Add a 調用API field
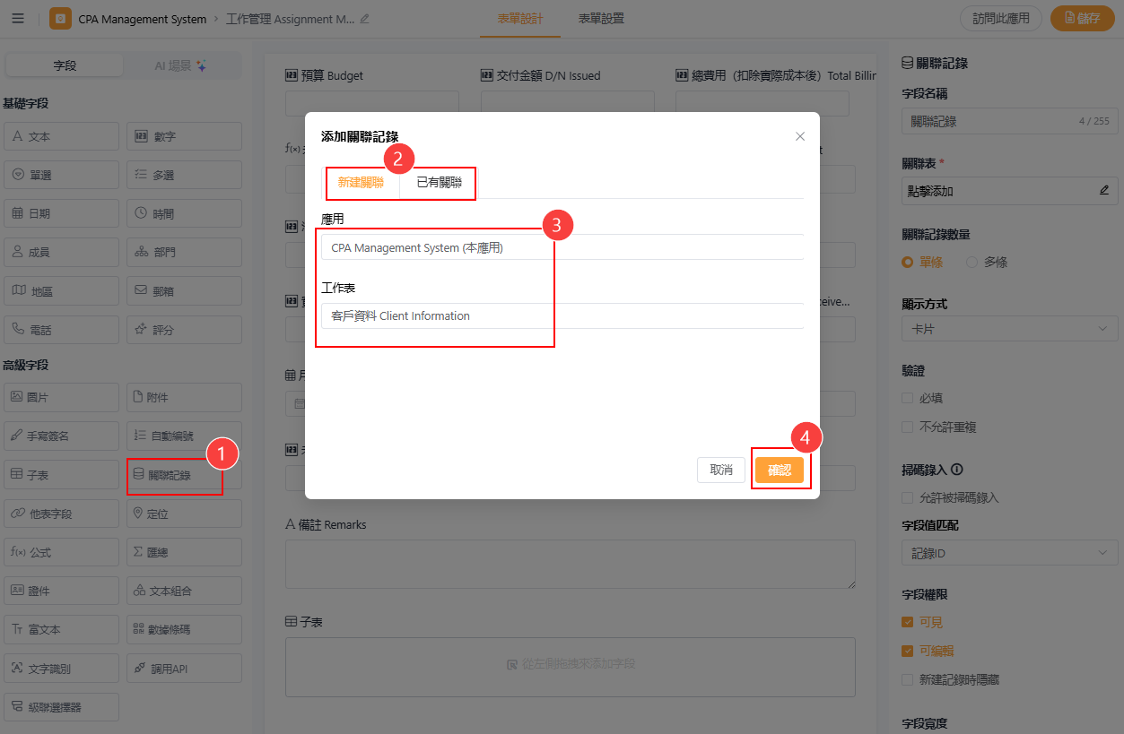The height and width of the screenshot is (734, 1124). click(x=184, y=669)
